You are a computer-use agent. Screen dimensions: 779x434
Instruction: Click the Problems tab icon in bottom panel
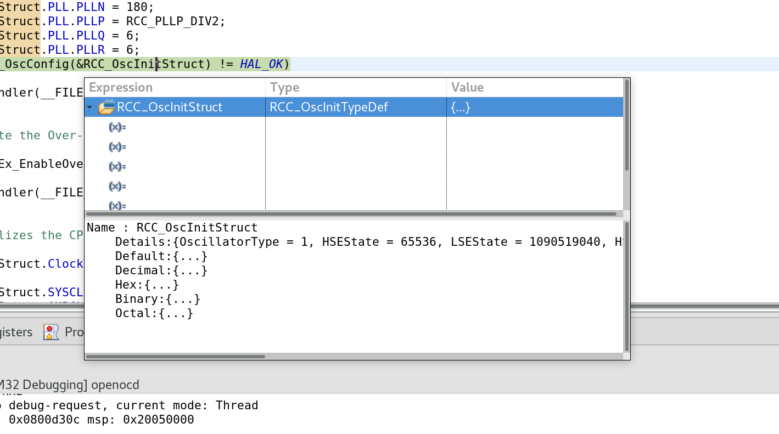click(x=51, y=332)
